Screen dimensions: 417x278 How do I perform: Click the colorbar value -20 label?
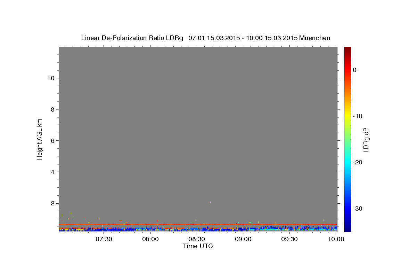(358, 162)
